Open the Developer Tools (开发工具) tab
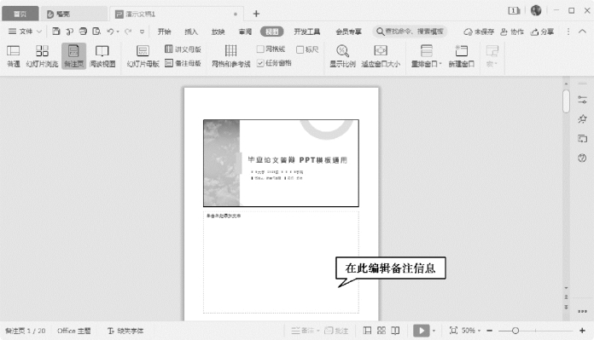Viewport: 594px width, 340px height. (307, 32)
